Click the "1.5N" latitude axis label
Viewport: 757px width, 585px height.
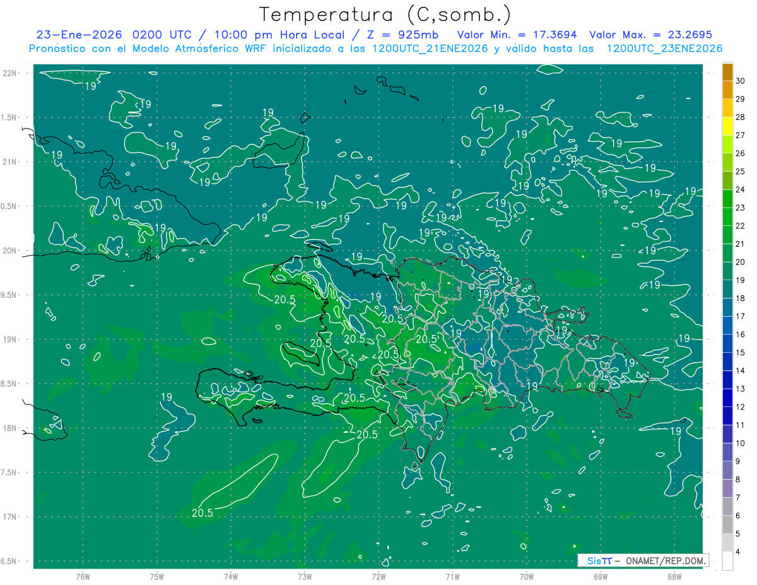(9, 117)
